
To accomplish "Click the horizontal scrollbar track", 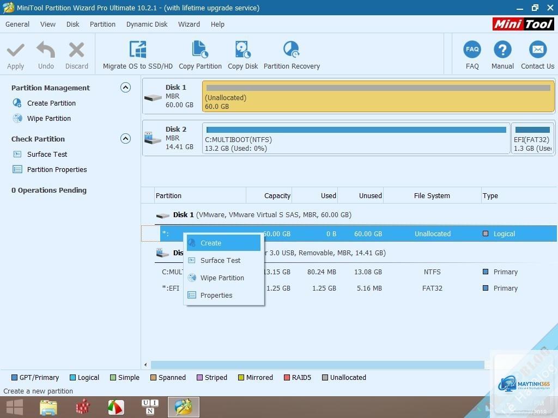I will (x=318, y=365).
